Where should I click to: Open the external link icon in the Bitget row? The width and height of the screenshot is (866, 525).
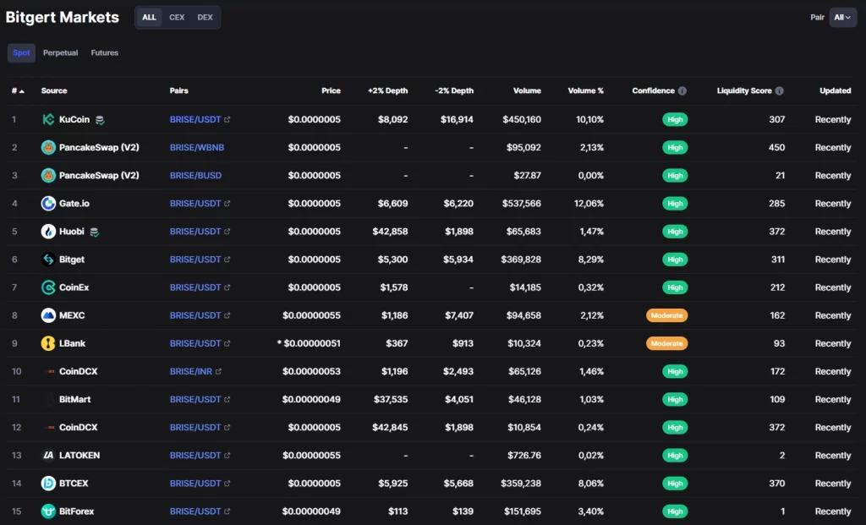coord(227,260)
